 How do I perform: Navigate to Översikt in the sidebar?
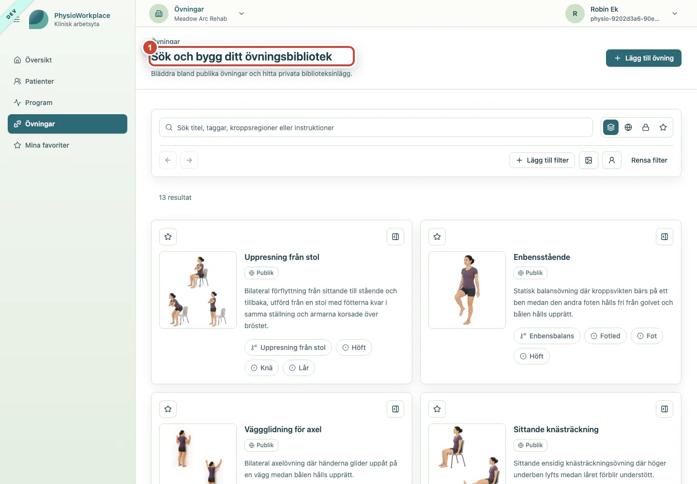(67, 60)
